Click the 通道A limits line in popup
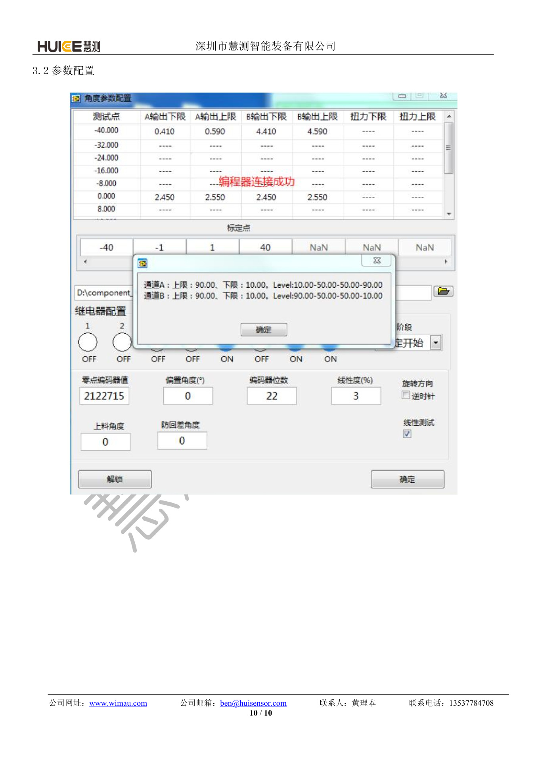Screen dimensions: 538x762 point(263,285)
